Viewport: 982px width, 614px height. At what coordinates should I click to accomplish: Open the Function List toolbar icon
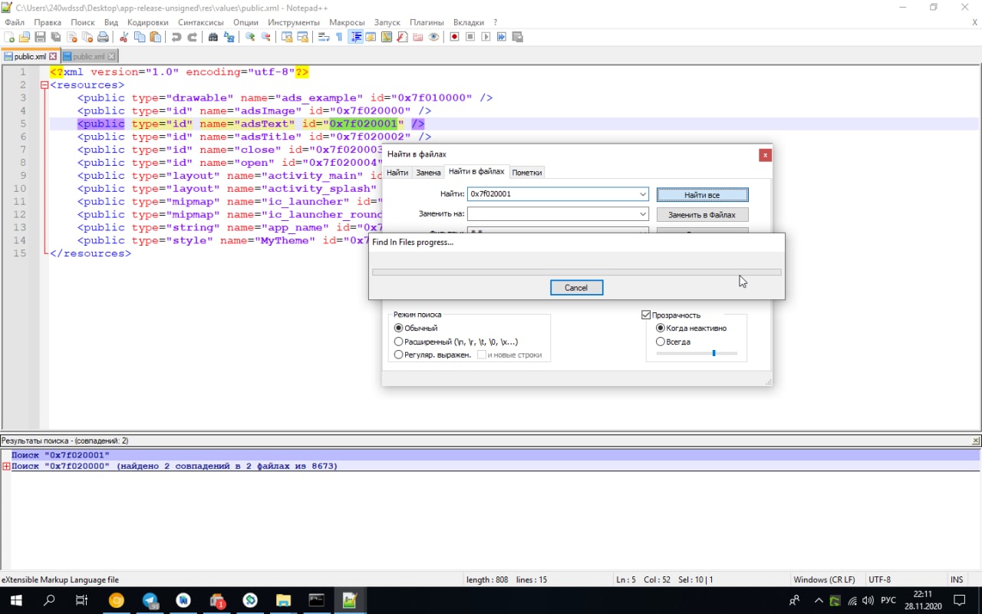pyautogui.click(x=402, y=37)
